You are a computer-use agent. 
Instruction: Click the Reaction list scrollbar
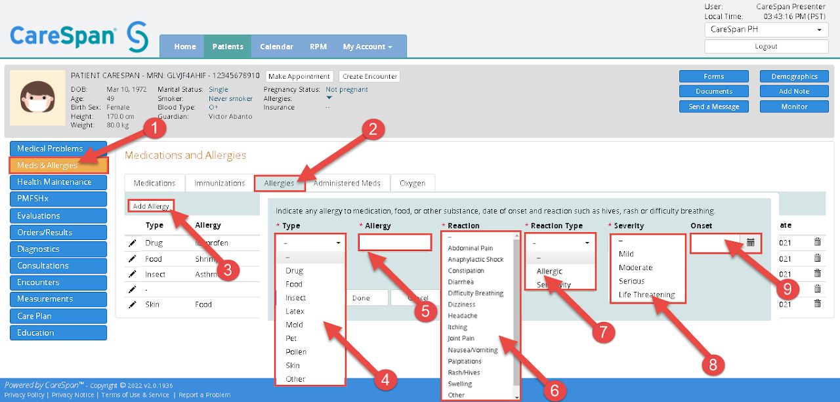516,315
